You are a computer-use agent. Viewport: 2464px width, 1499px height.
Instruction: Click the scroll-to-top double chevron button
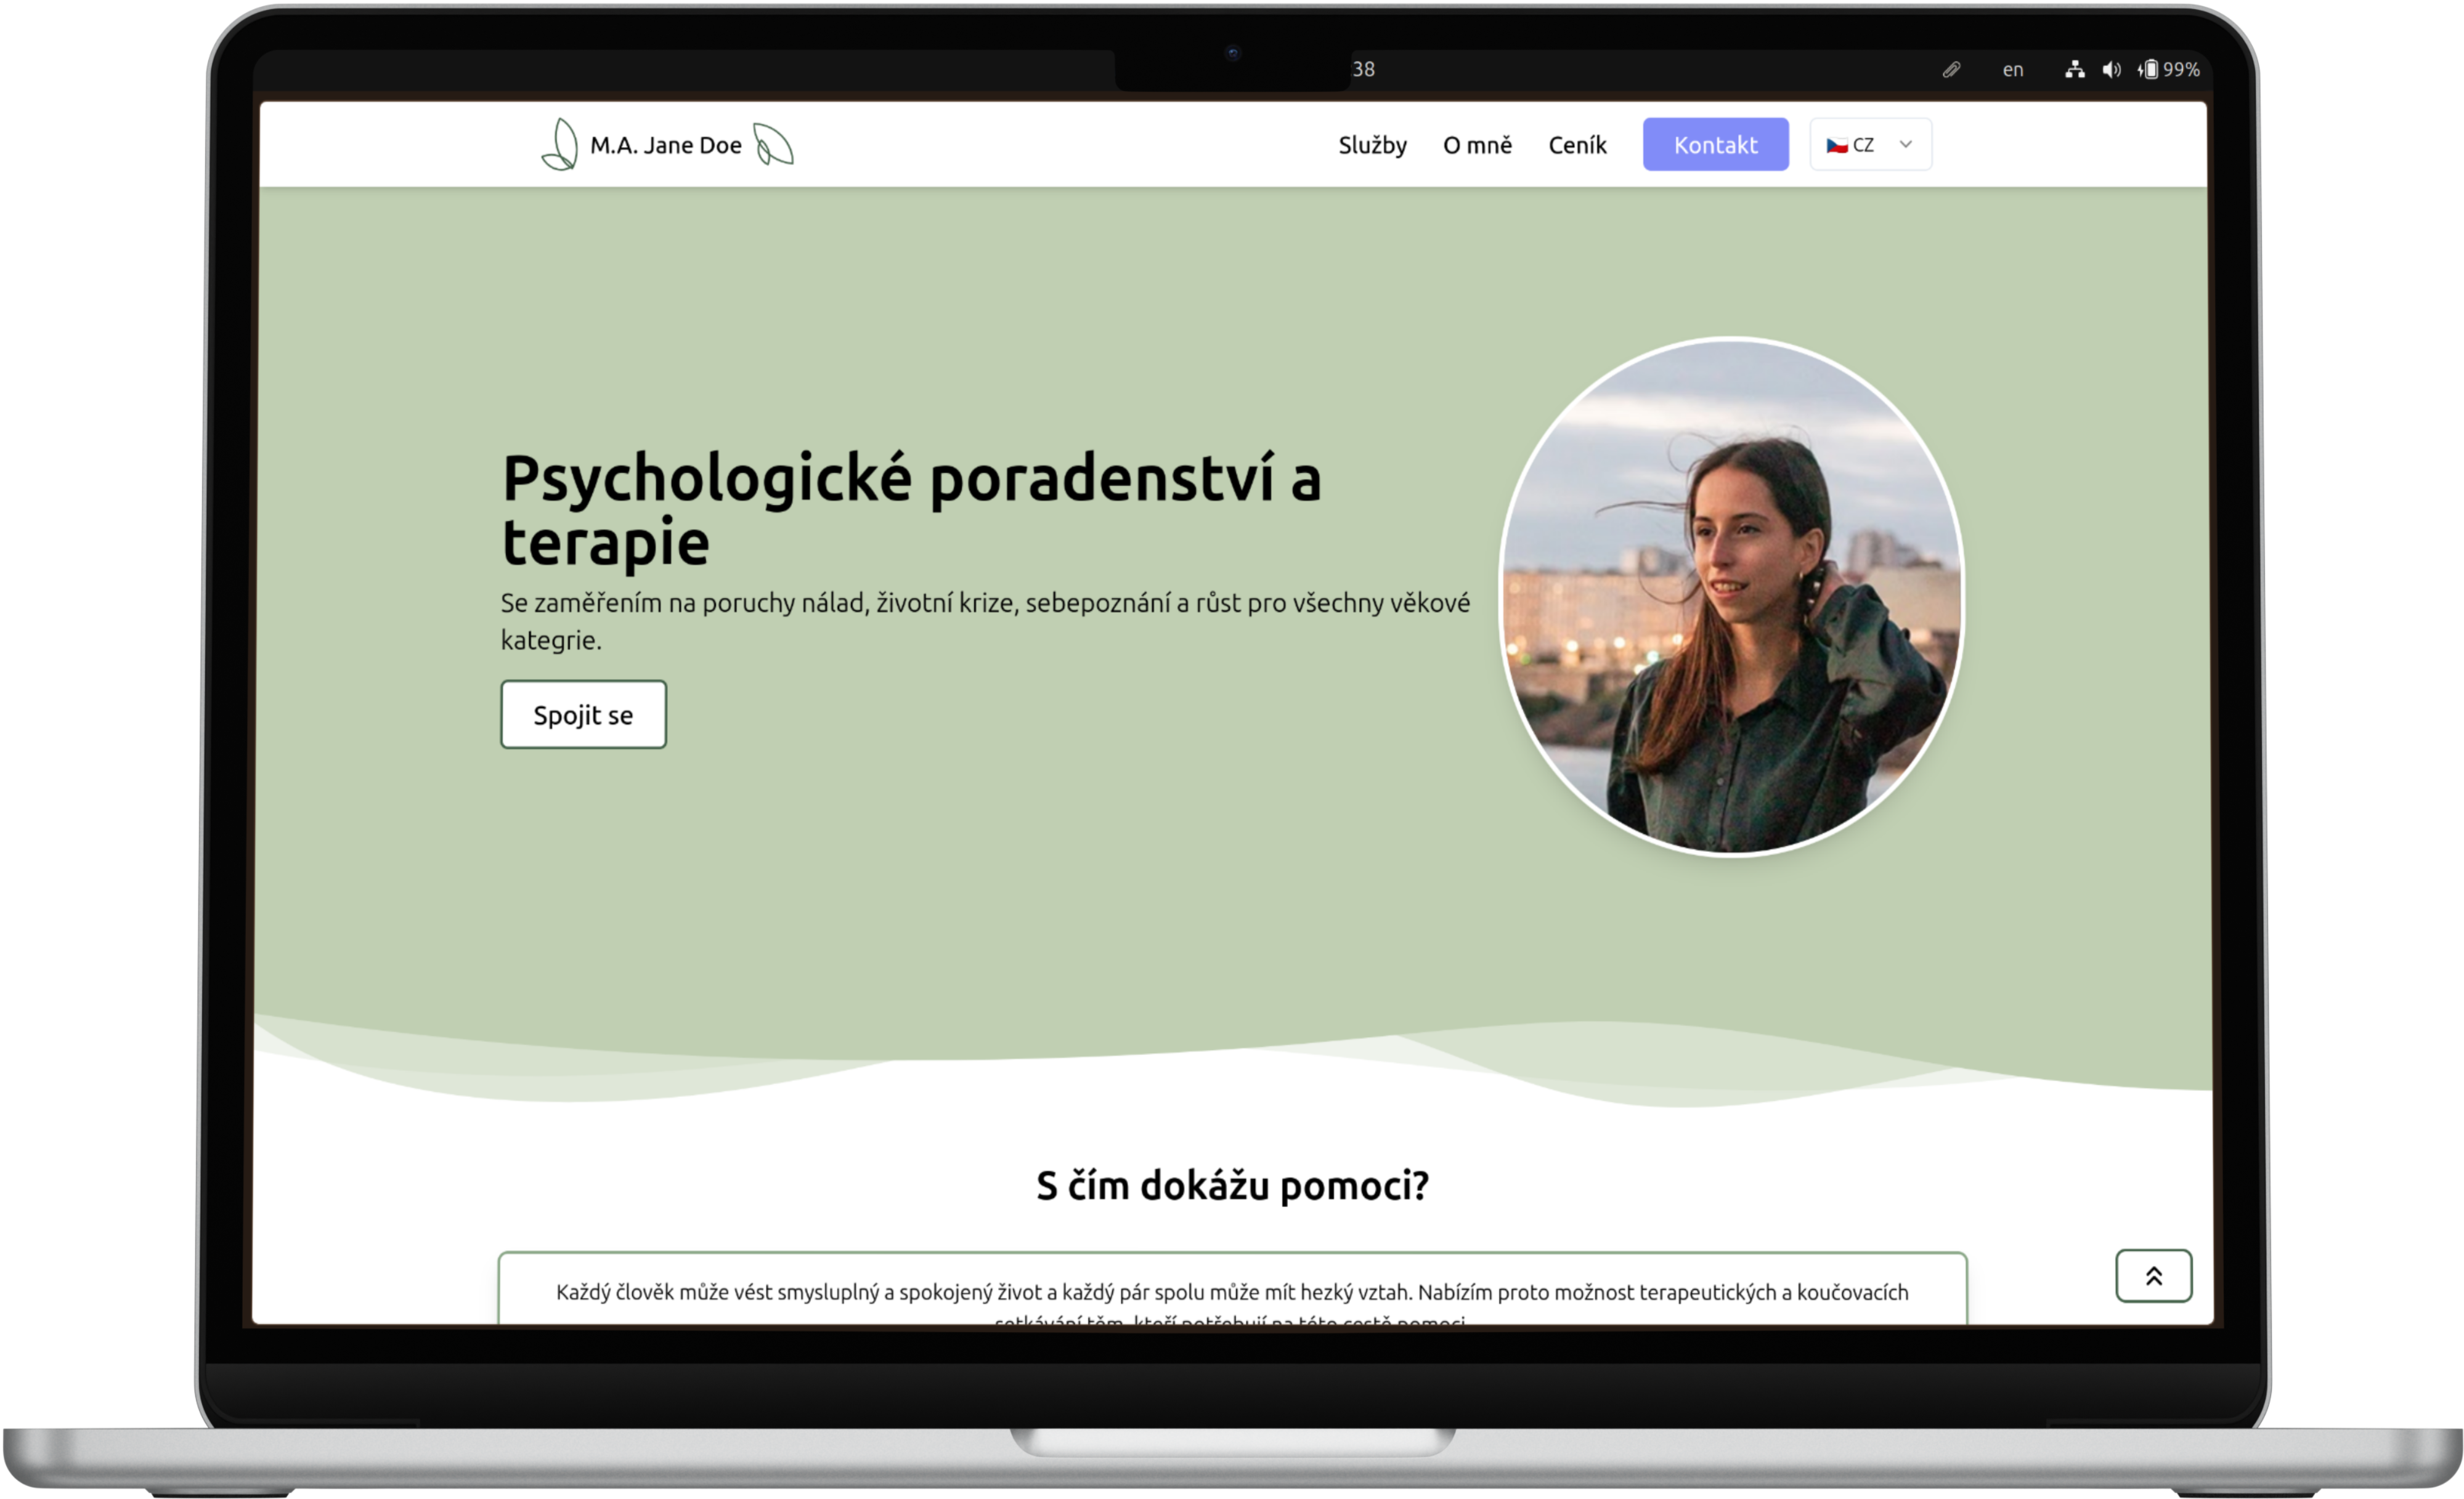coord(2153,1275)
